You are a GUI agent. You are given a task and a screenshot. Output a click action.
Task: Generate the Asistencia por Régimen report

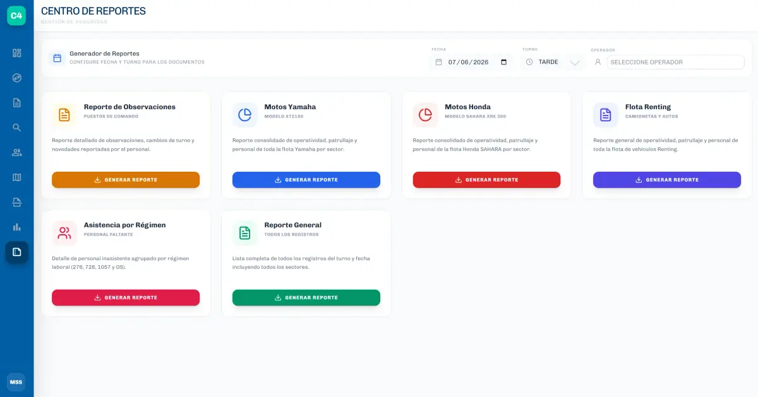[126, 297]
